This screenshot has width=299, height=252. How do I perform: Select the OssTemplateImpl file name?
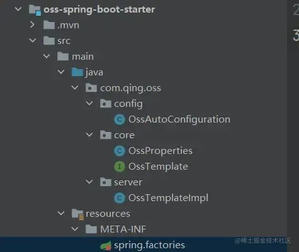[x=168, y=198]
